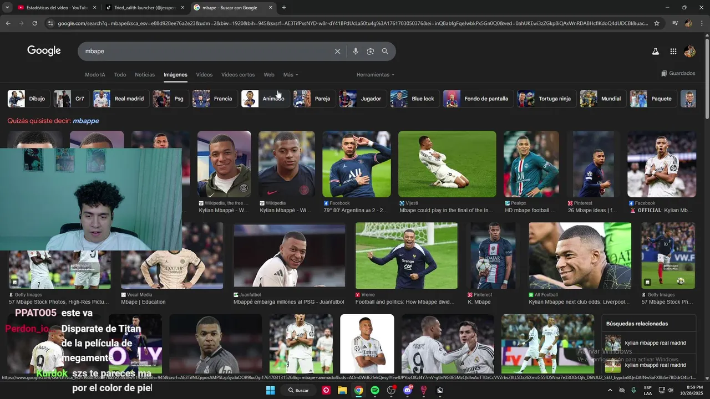Viewport: 710px width, 399px height.
Task: Select the Mundial filter chip
Action: (x=603, y=99)
